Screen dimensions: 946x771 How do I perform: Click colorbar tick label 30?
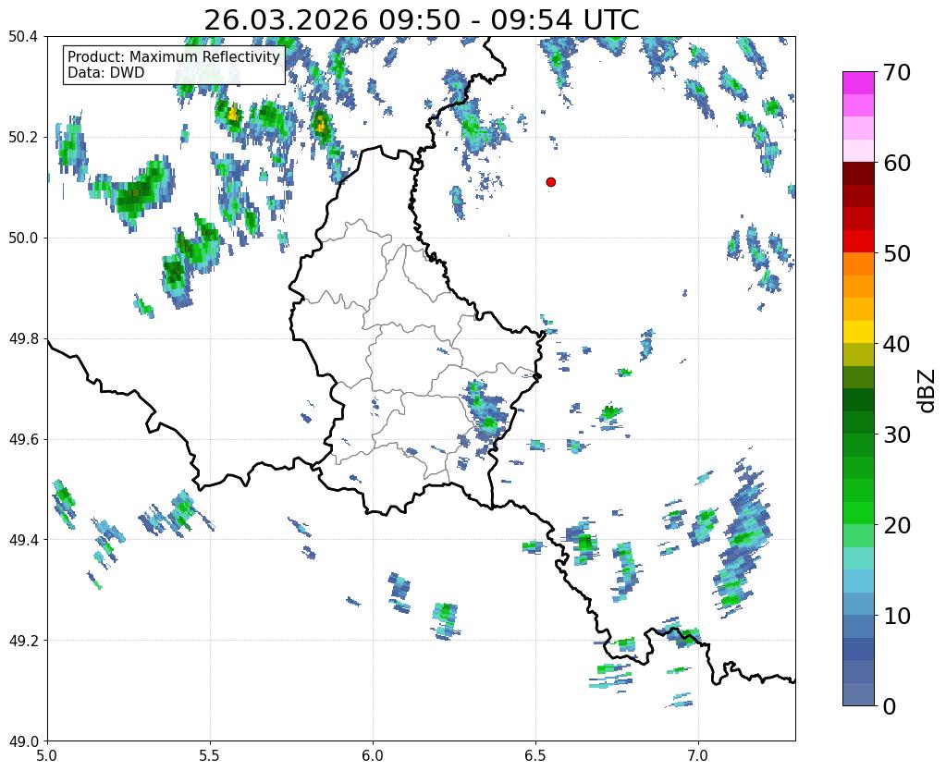(x=897, y=434)
